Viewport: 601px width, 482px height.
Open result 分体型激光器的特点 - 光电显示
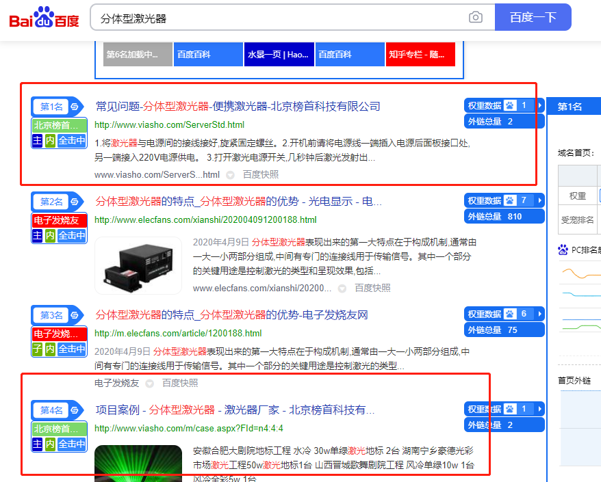[x=238, y=202]
